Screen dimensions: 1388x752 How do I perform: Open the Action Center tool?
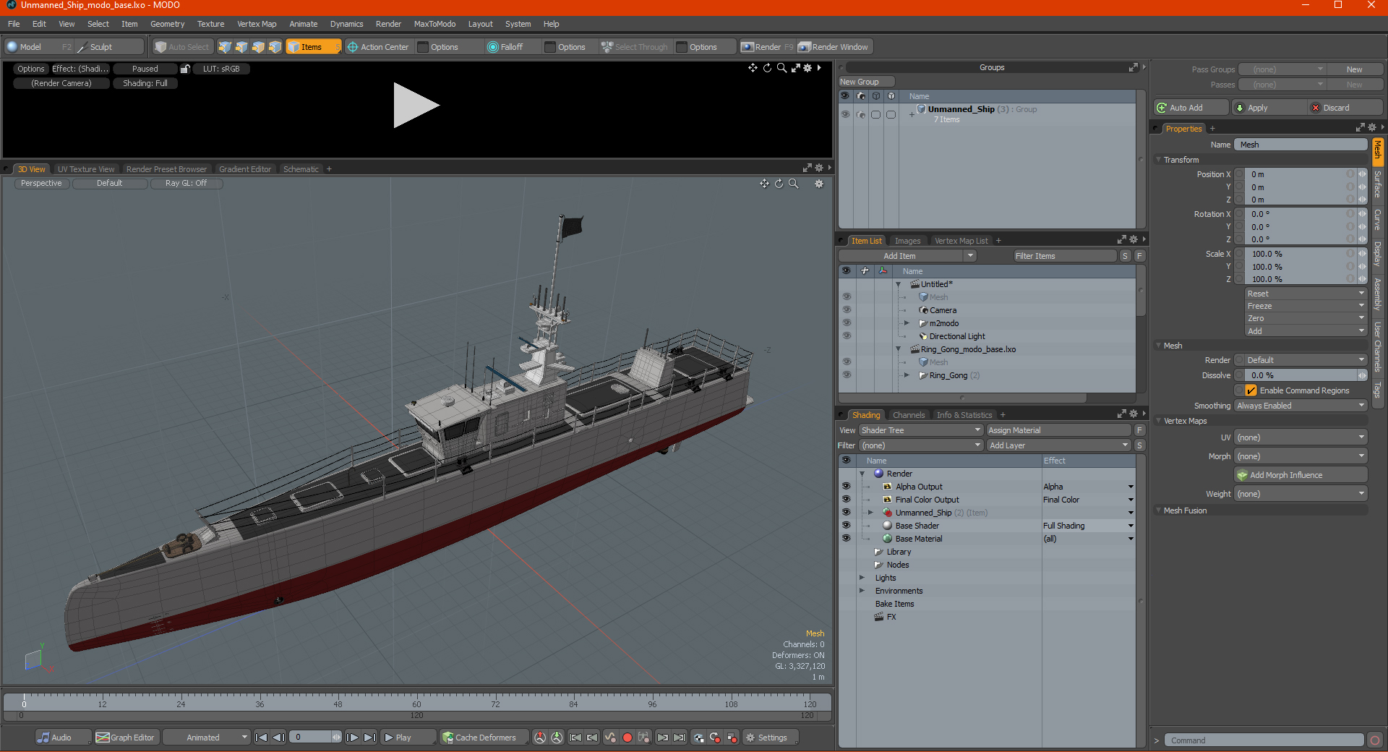[x=378, y=47]
